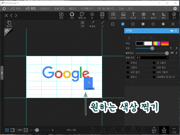Open the 기타 (More) menu
The width and height of the screenshot is (180, 135).
tap(174, 130)
